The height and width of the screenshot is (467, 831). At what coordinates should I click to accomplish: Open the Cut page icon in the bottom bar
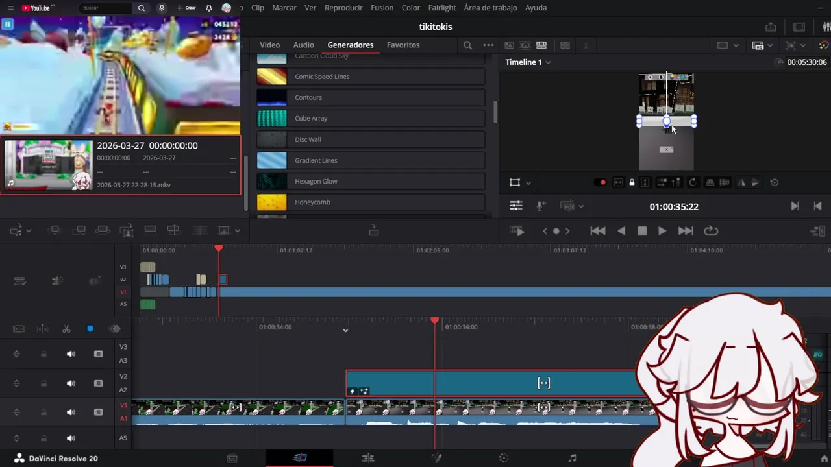(299, 458)
